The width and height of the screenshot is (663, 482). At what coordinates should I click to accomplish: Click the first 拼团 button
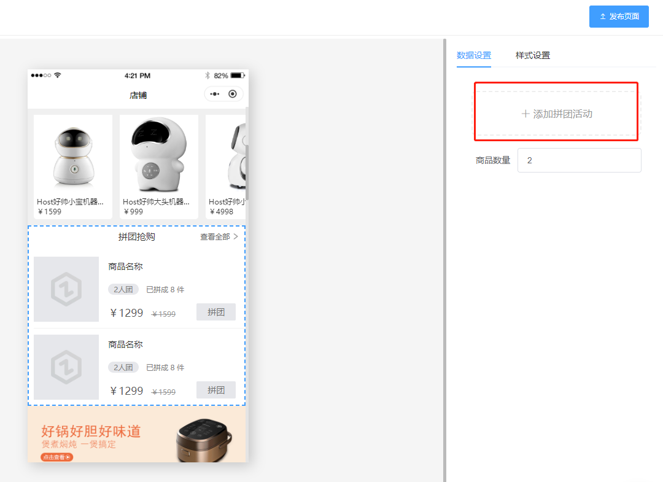tap(216, 312)
